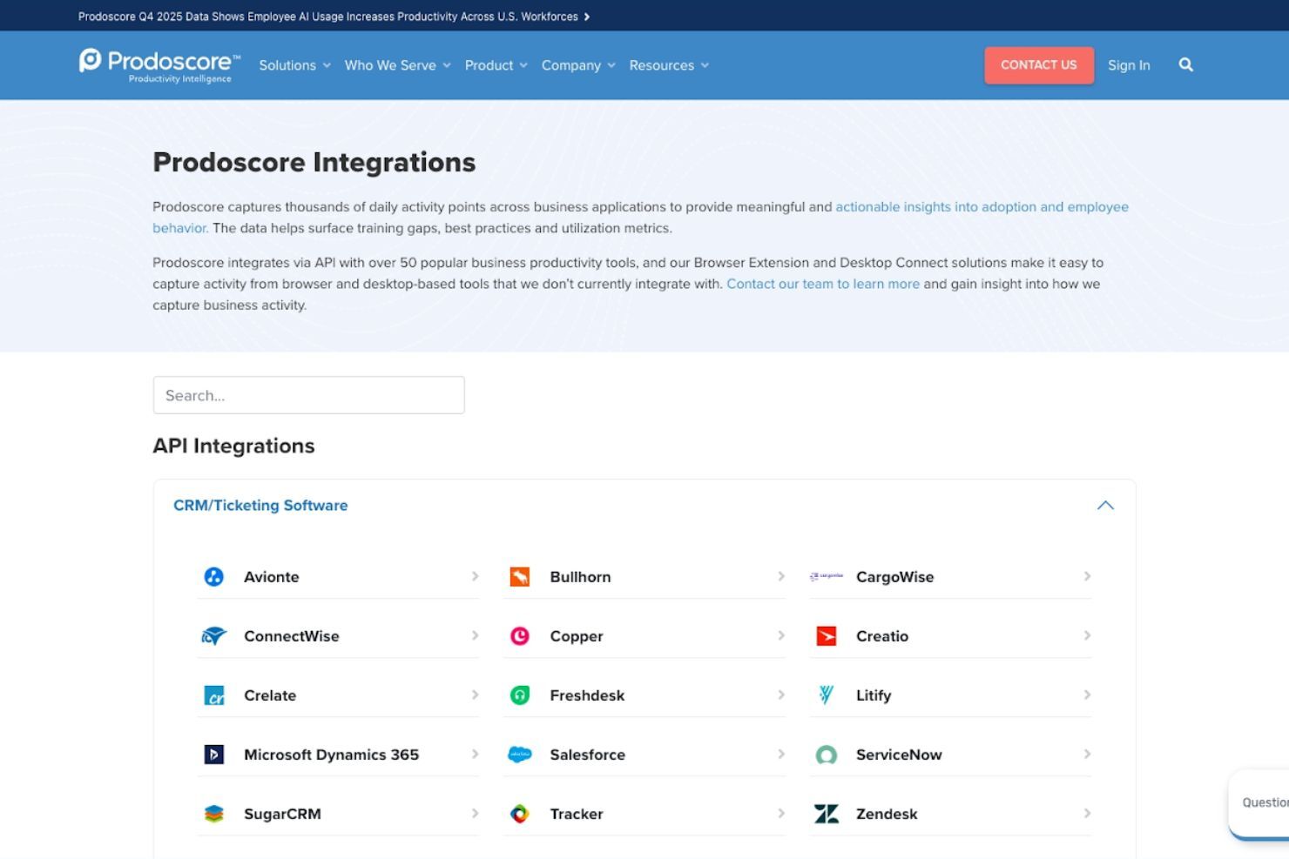Viewport: 1289px width, 859px height.
Task: Click inside the Search field
Action: 308,395
